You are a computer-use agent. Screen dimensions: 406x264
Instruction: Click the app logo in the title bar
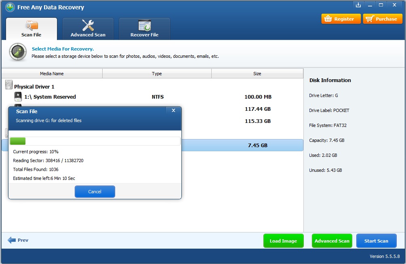coord(9,7)
